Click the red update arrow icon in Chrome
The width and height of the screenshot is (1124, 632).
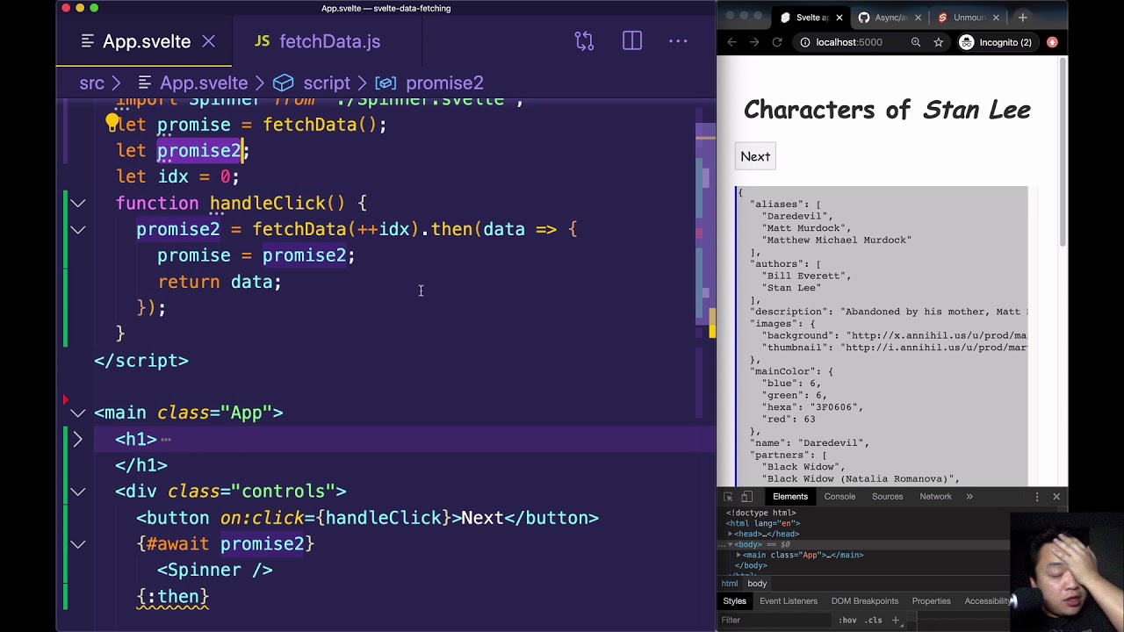[x=1052, y=42]
